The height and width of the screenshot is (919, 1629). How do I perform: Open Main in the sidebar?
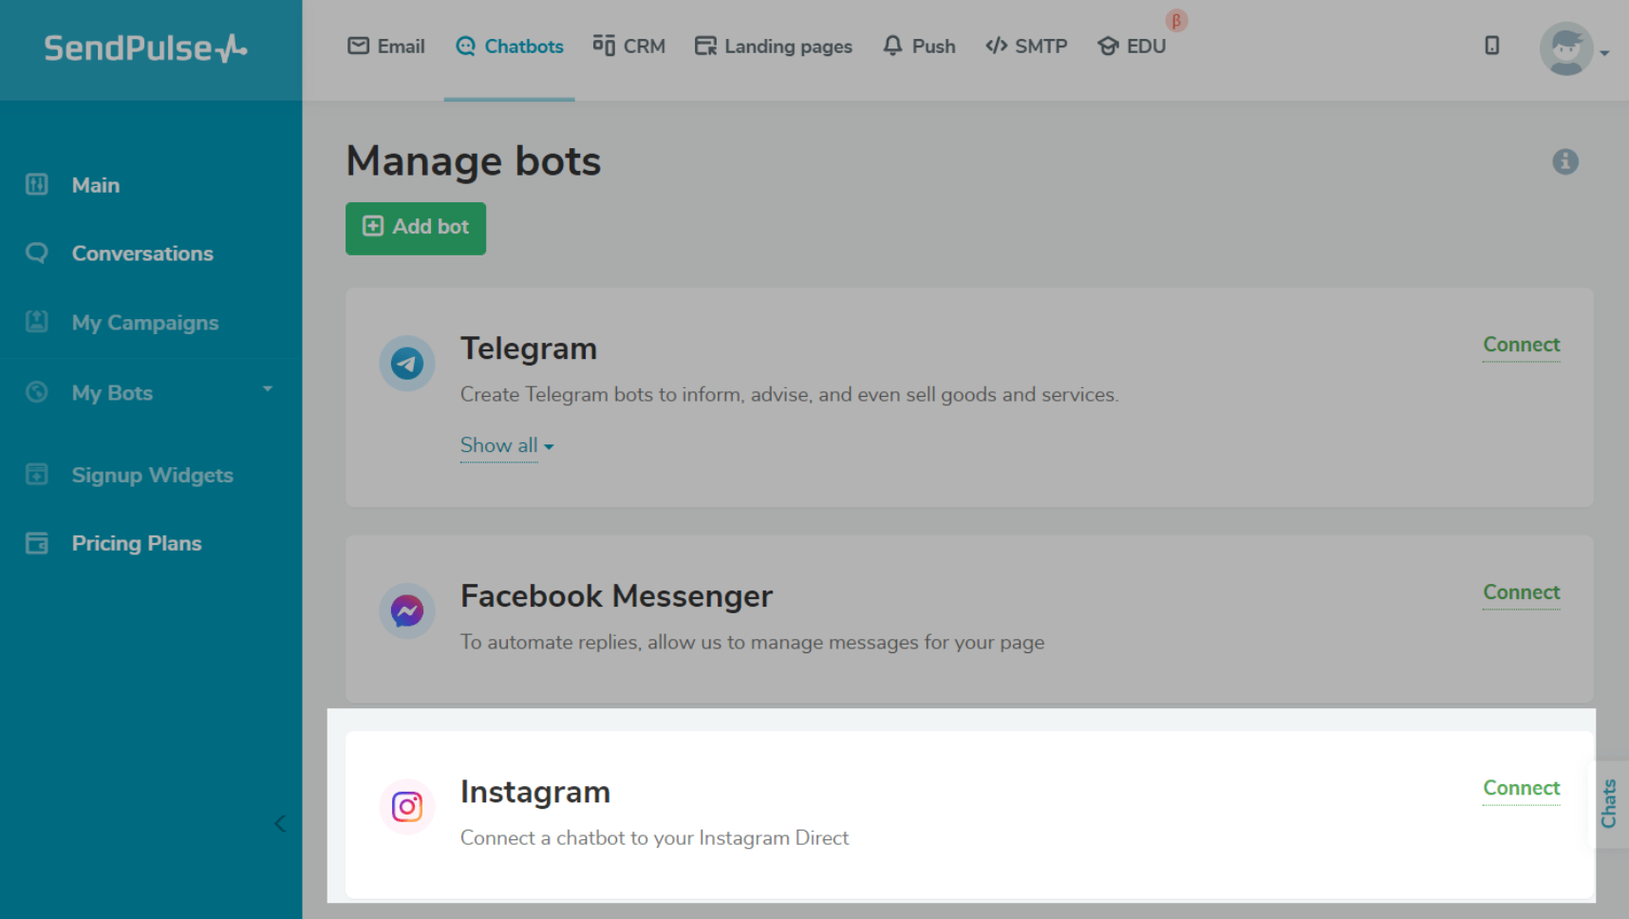point(96,185)
